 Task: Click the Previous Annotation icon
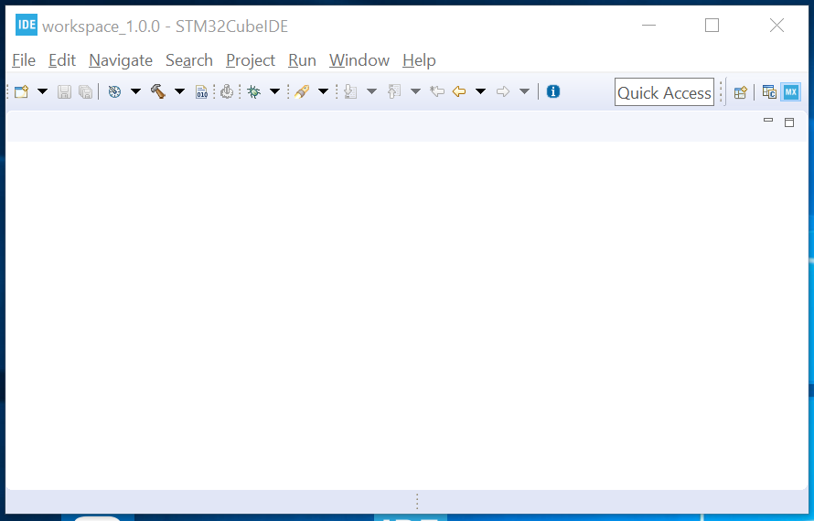point(394,91)
